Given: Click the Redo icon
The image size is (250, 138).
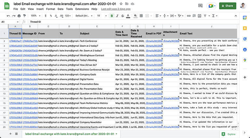Looking at the screenshot, I should 14,16.
